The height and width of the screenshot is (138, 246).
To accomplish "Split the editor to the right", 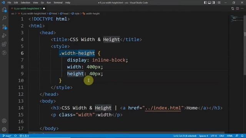I will 238,8.
